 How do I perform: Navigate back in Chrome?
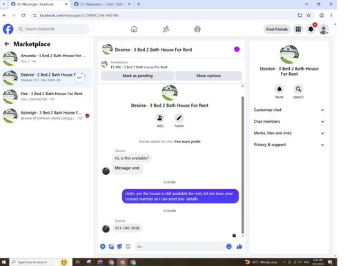(4, 15)
